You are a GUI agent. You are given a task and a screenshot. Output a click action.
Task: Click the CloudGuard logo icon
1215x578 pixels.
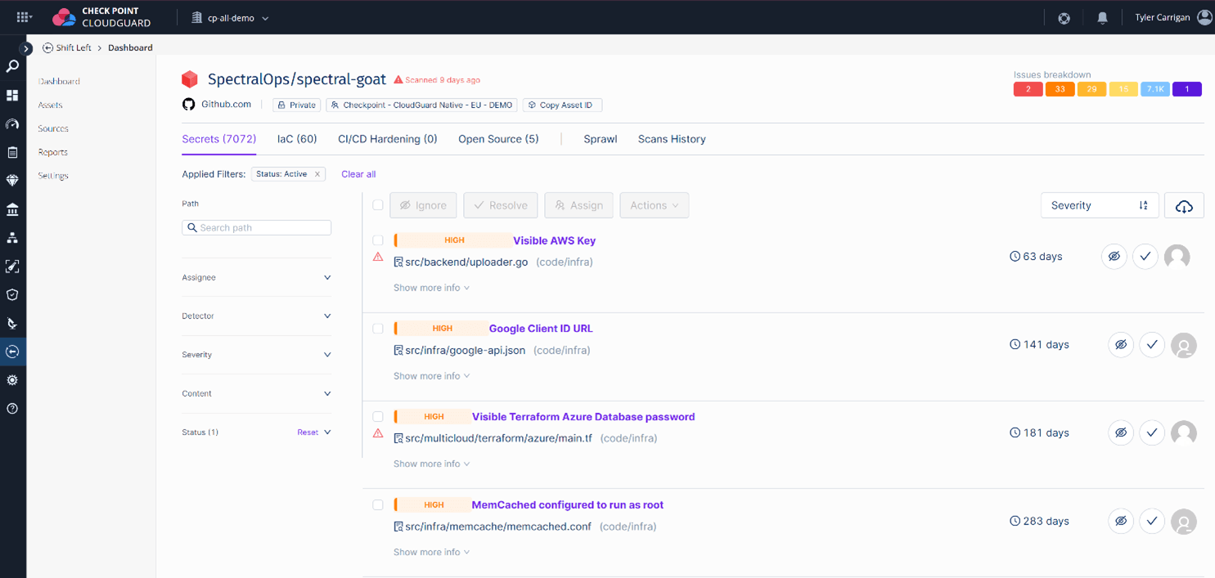[x=64, y=17]
